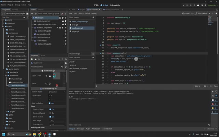Toggle visibility eye of AnimatedSprite2D node
Image resolution: width=219 pixels, height=137 pixels.
65,34
